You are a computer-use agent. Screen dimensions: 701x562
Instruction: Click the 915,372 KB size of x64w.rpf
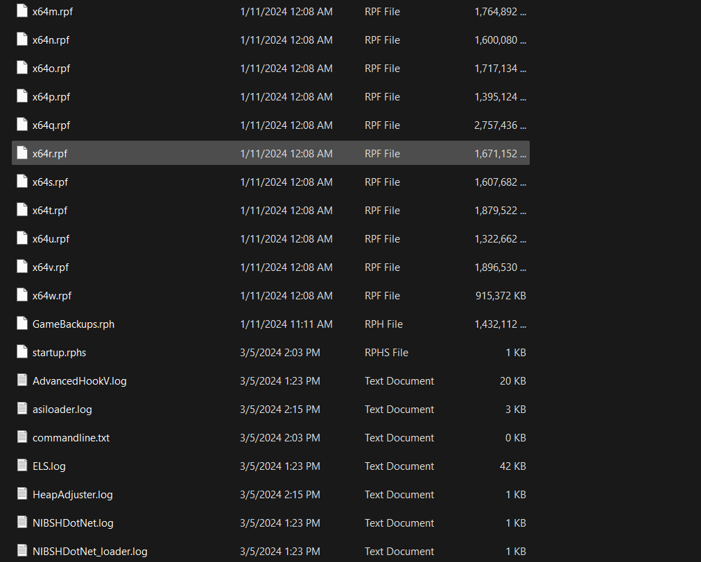pyautogui.click(x=501, y=296)
